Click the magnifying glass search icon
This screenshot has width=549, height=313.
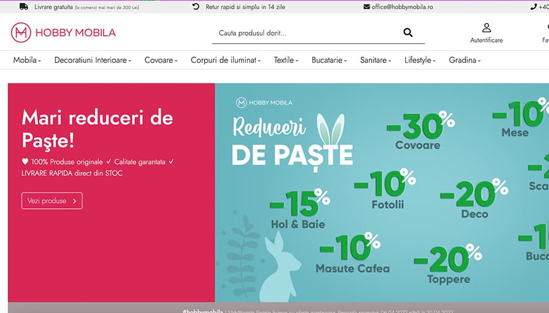point(408,32)
